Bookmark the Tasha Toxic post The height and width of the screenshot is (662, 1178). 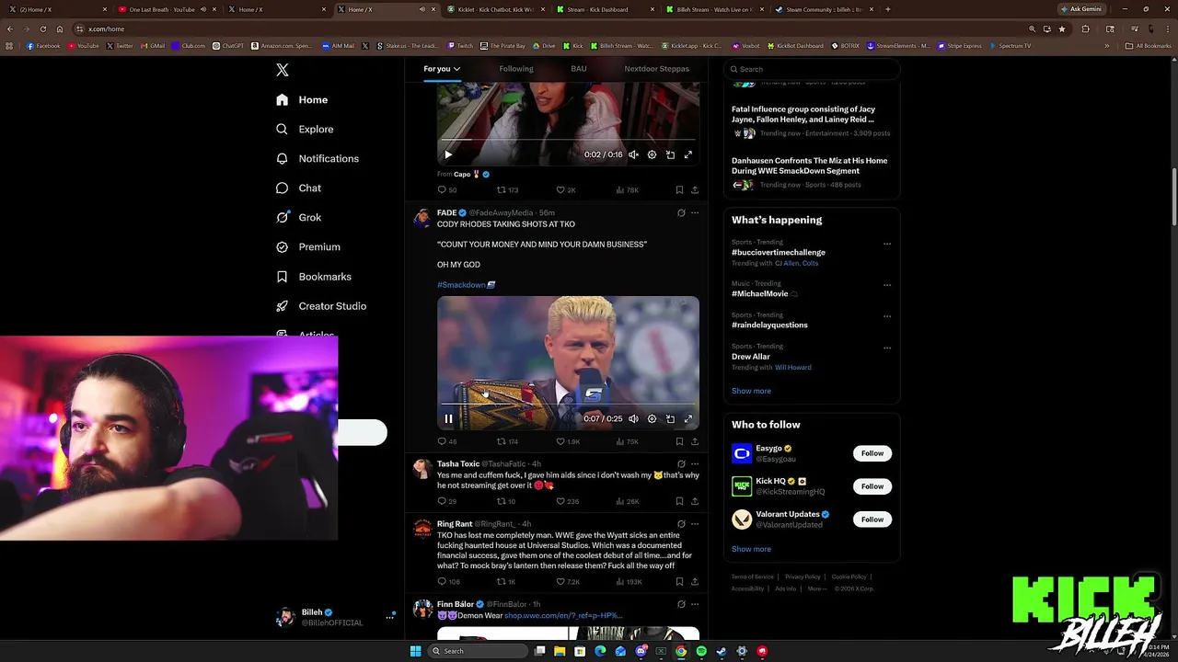point(679,501)
